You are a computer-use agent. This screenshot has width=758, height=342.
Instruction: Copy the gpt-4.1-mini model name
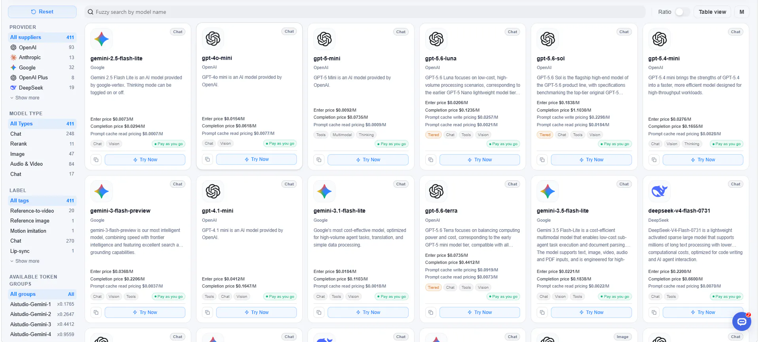[207, 312]
